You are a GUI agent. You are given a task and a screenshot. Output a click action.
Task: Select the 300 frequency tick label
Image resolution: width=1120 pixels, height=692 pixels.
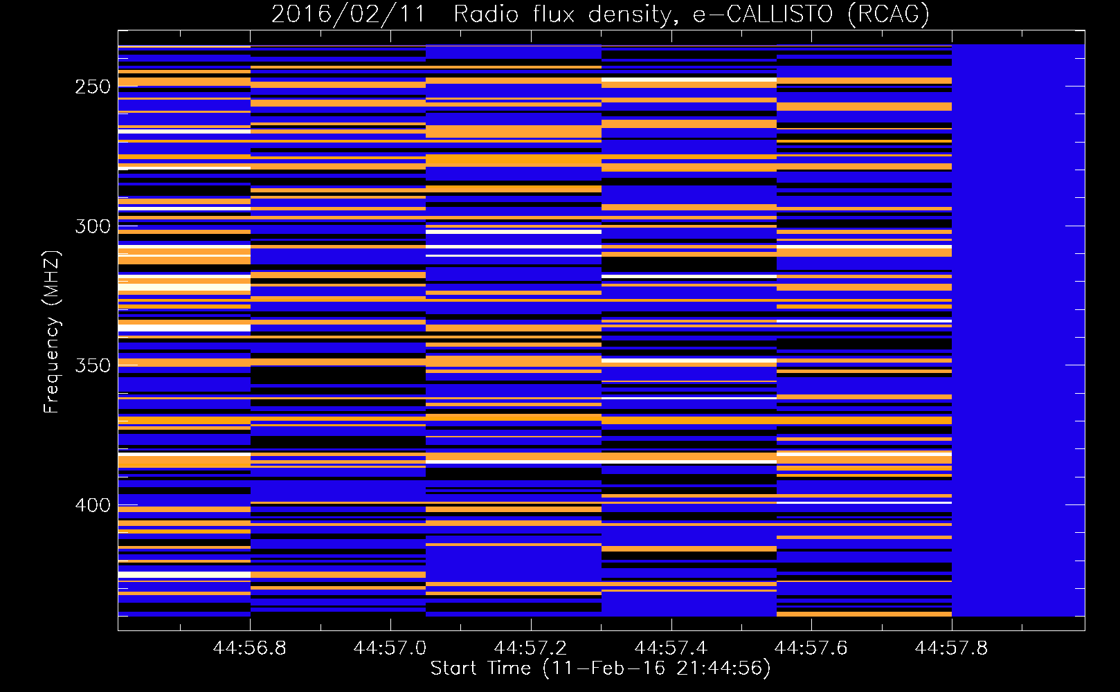(93, 226)
